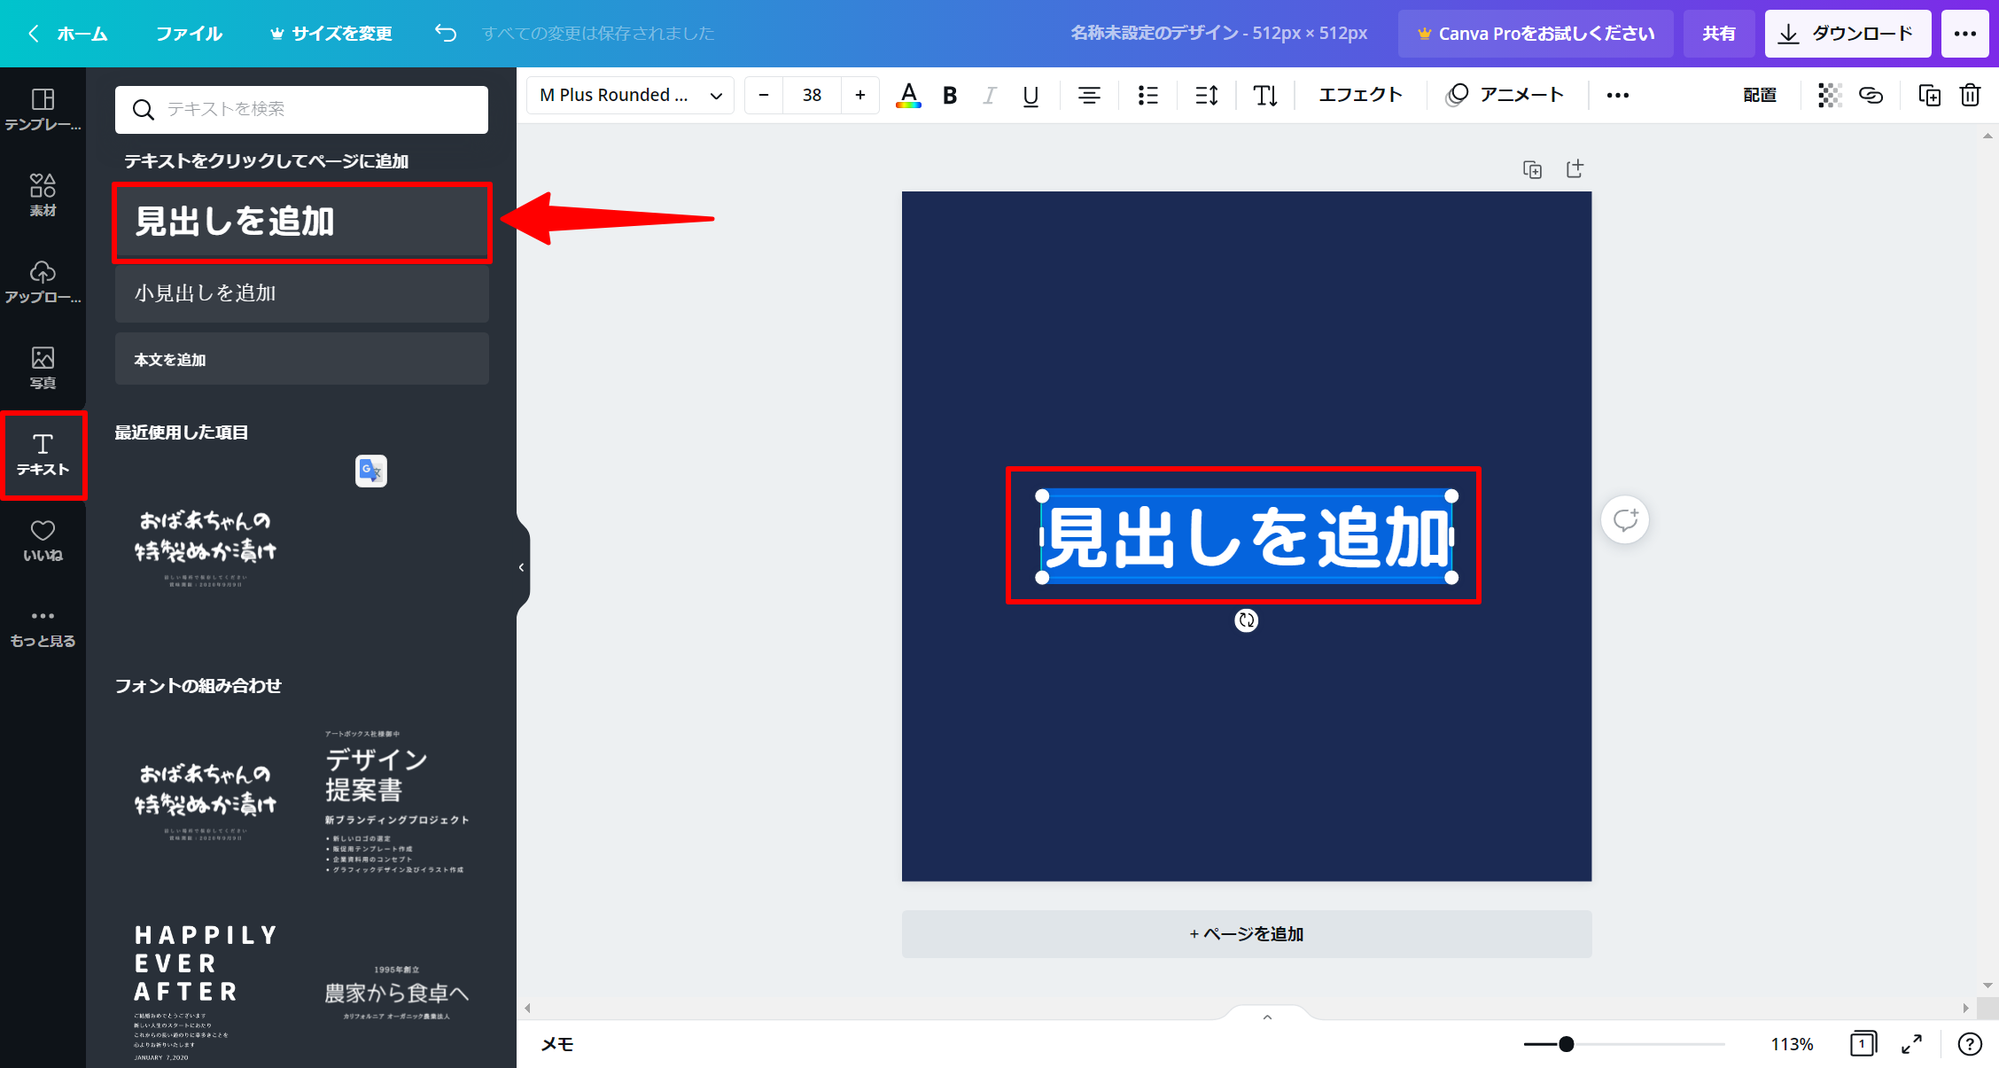This screenshot has height=1068, width=1999.
Task: Open the M Plus Rounded font dropdown
Action: coord(630,95)
